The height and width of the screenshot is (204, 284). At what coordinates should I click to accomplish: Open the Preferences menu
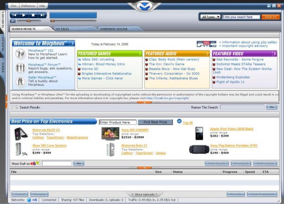28,6
